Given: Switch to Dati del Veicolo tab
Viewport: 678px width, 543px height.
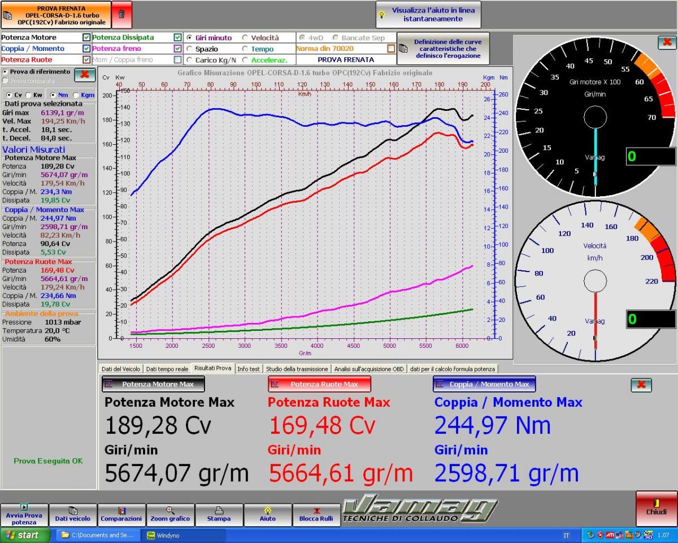Looking at the screenshot, I should [121, 369].
